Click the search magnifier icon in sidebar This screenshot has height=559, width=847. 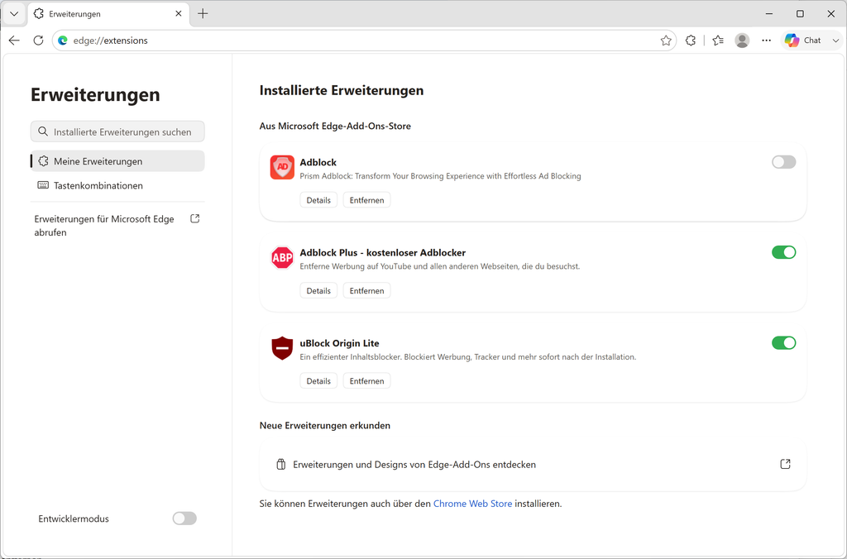(x=43, y=131)
